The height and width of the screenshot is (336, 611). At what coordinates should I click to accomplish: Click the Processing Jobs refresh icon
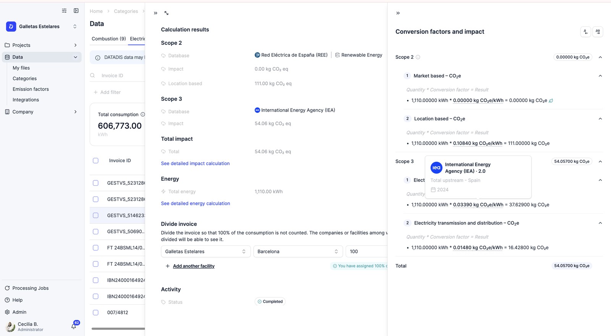coord(7,288)
